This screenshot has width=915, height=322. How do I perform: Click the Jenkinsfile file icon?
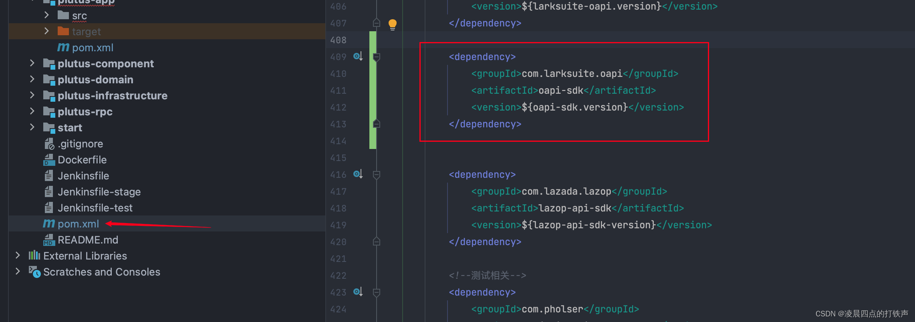coord(49,175)
